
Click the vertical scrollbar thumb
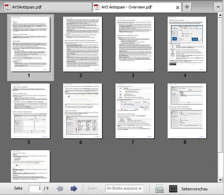pos(220,85)
